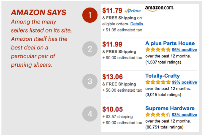The height and width of the screenshot is (136, 203).
Task: Click Supreme Hardware star rating
Action: (x=158, y=115)
